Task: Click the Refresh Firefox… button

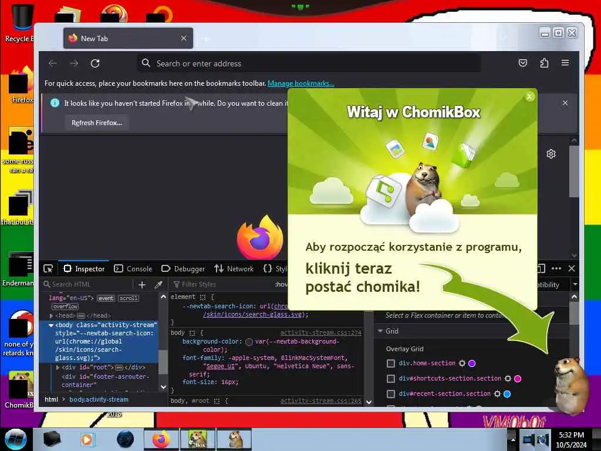Action: 97,123
